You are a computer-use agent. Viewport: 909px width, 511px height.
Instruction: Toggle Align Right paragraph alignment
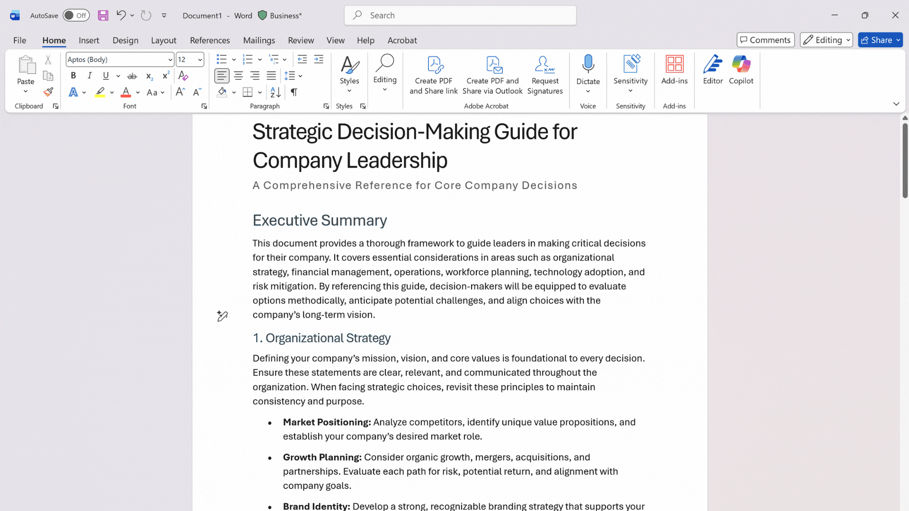pos(255,76)
